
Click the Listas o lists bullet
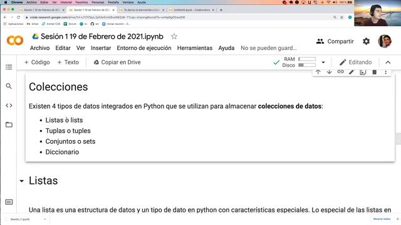(x=64, y=120)
